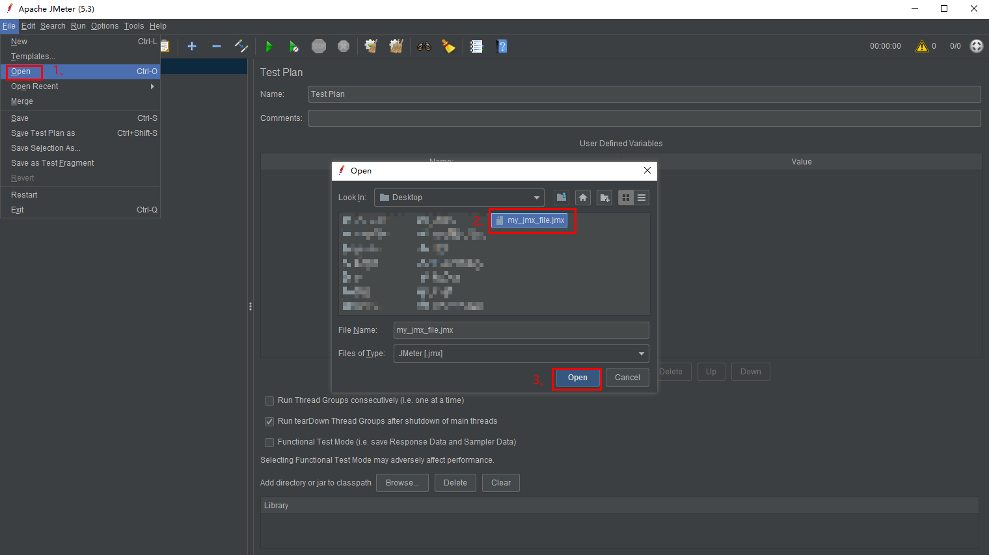Toggle Run Thread Groups consecutively checkbox
The width and height of the screenshot is (989, 555).
tap(269, 401)
